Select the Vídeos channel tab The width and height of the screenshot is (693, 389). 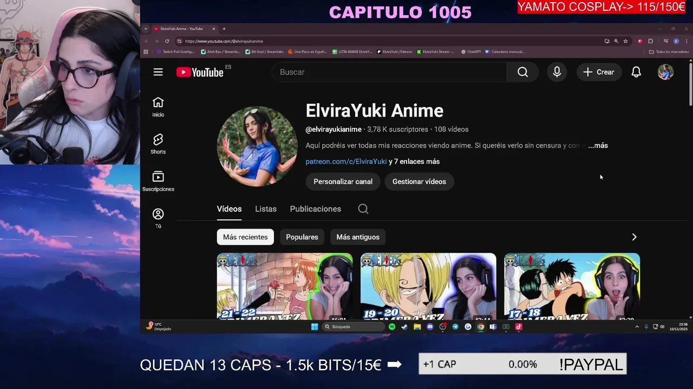click(x=229, y=209)
